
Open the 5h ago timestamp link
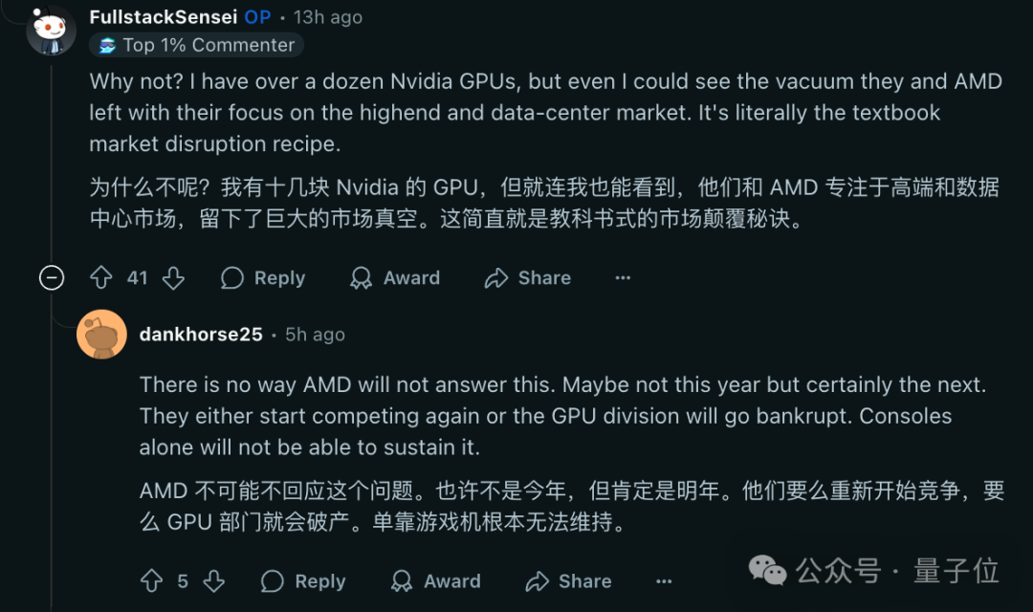[315, 335]
